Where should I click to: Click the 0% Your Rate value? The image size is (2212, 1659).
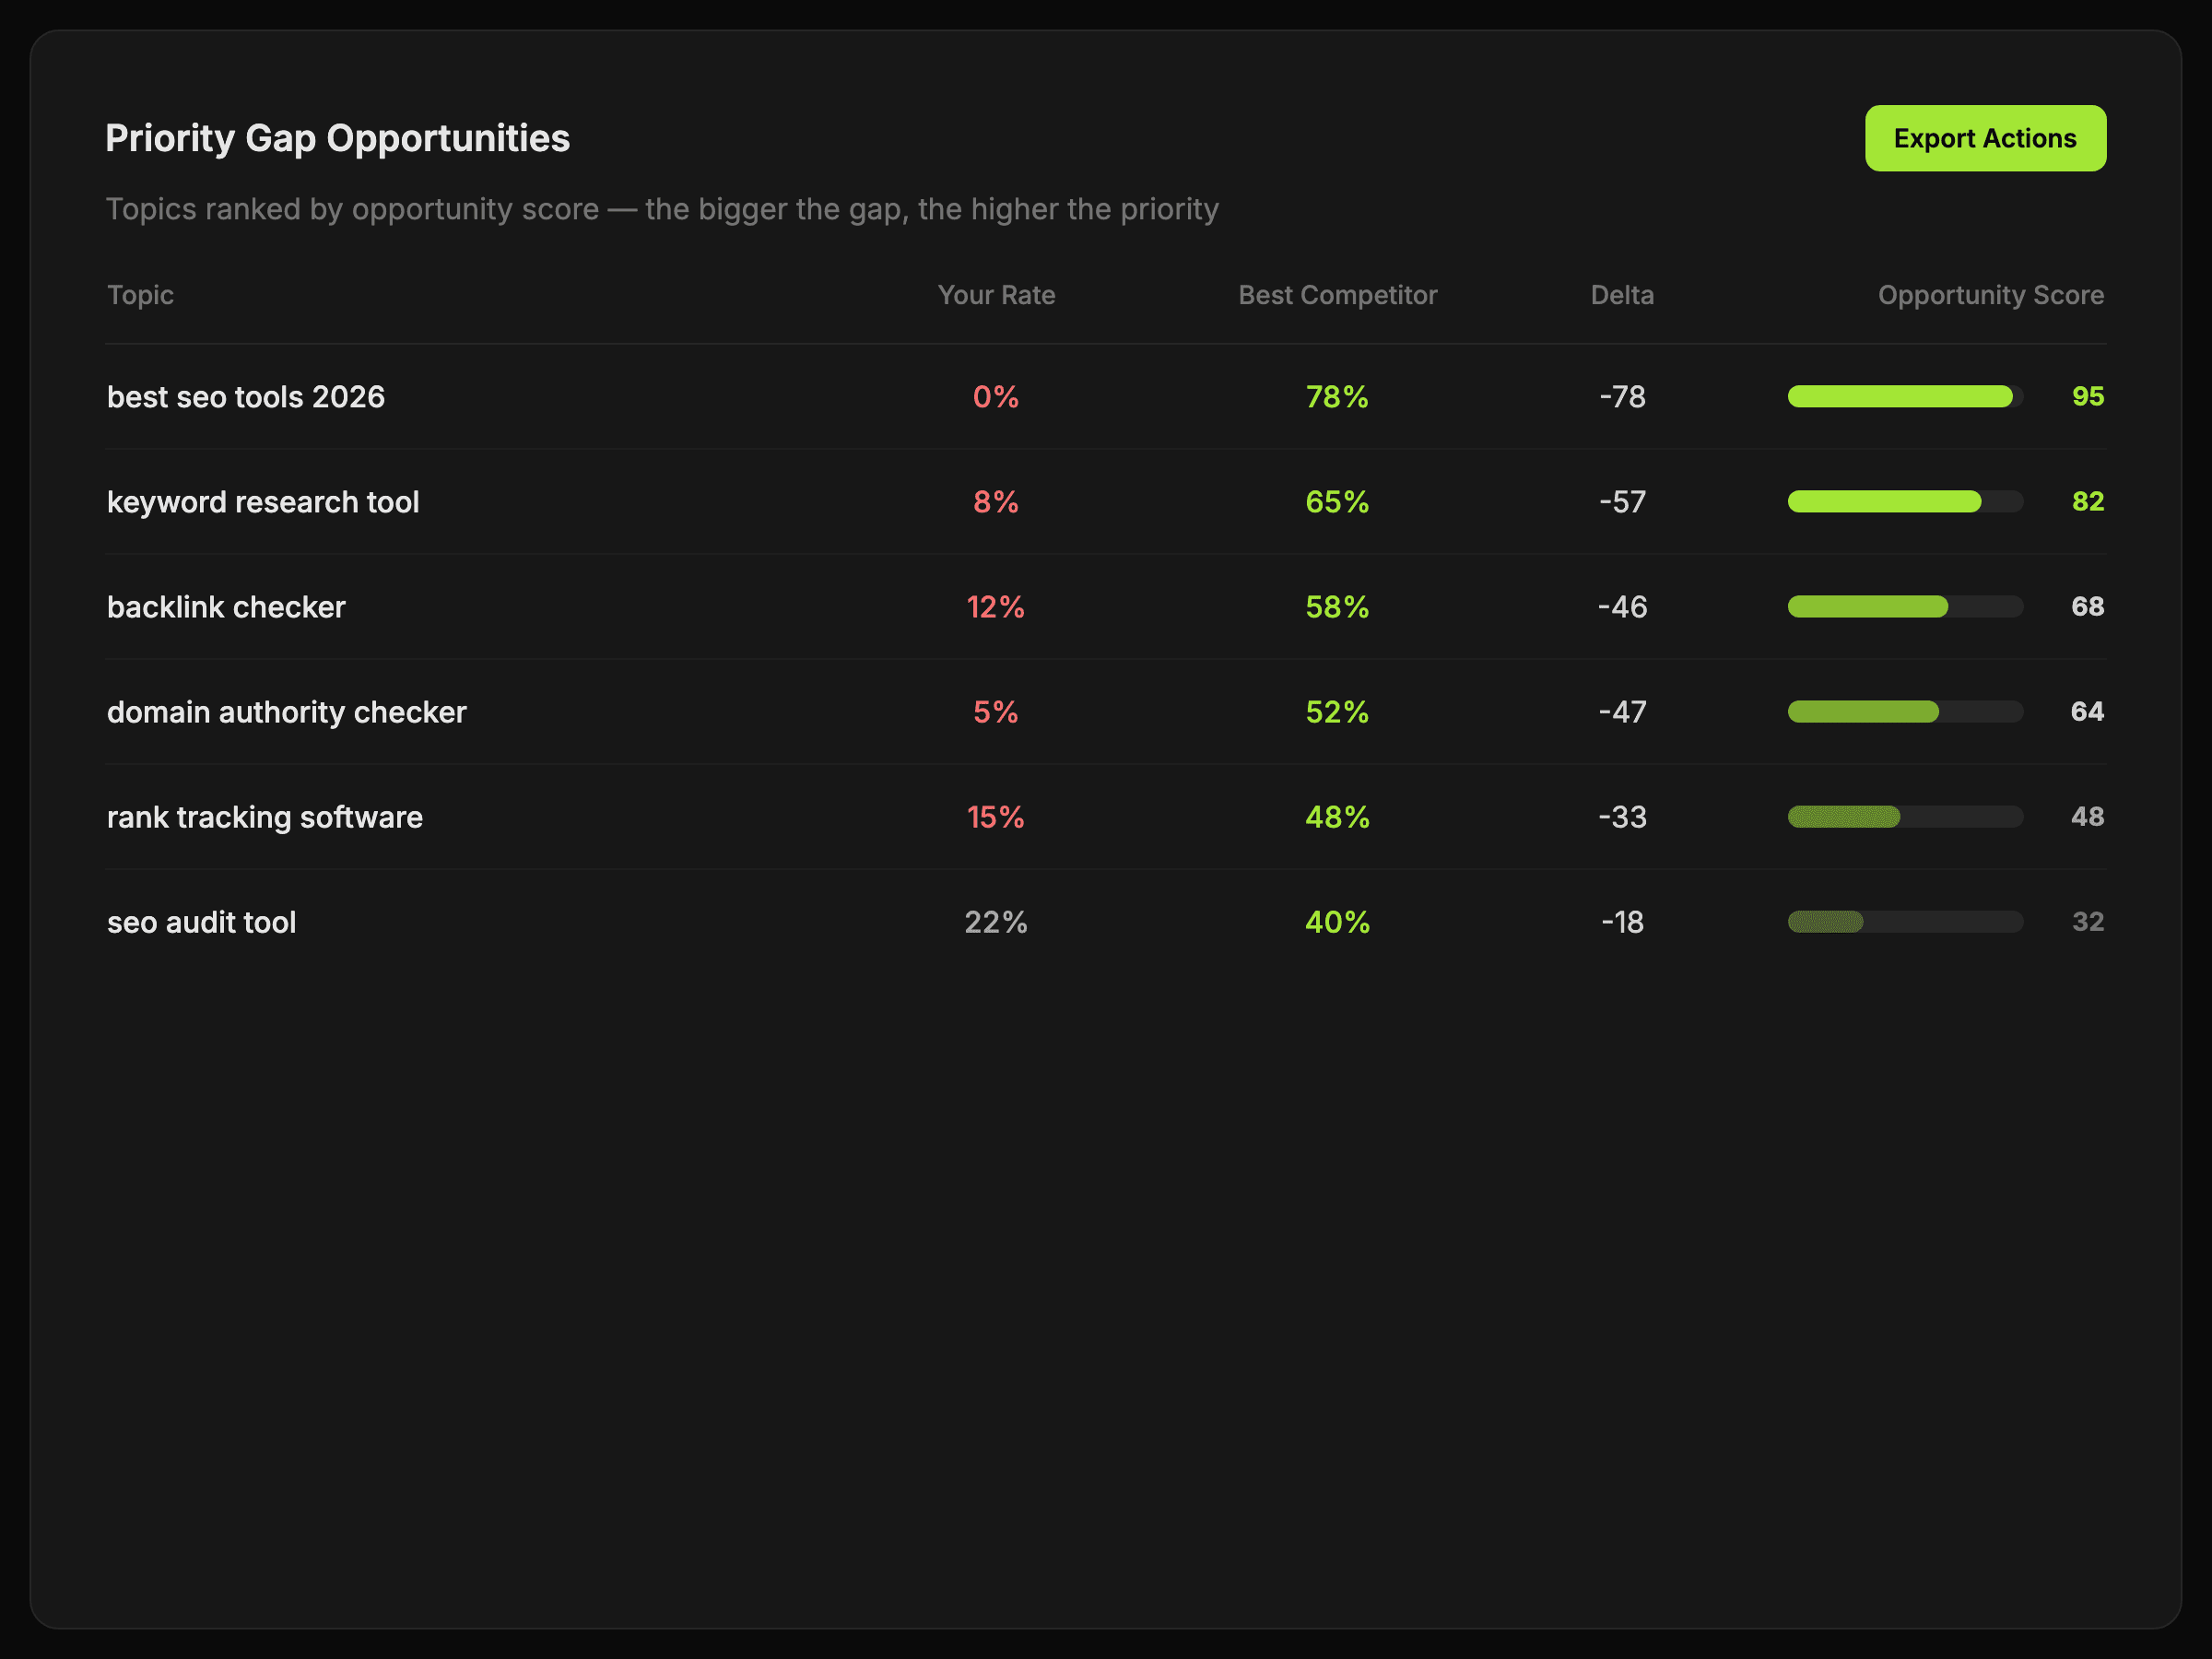click(x=995, y=397)
